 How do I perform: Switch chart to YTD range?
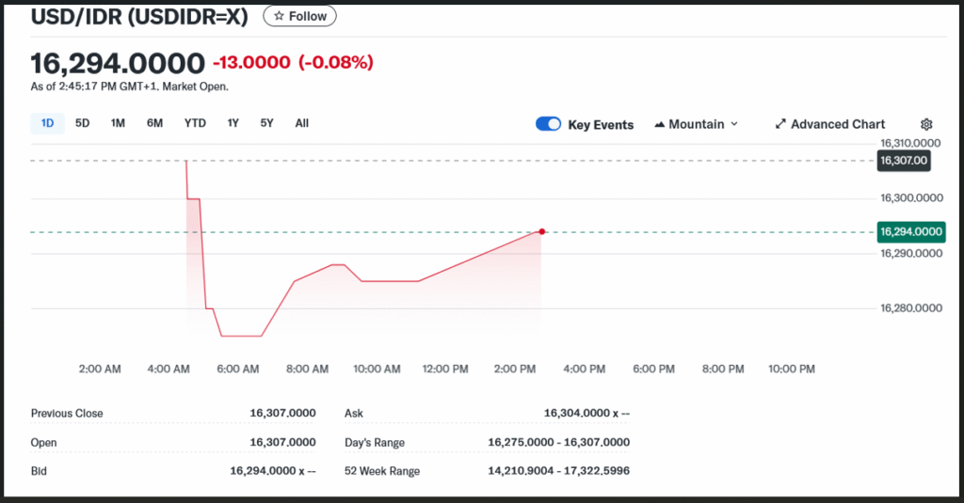tap(195, 123)
